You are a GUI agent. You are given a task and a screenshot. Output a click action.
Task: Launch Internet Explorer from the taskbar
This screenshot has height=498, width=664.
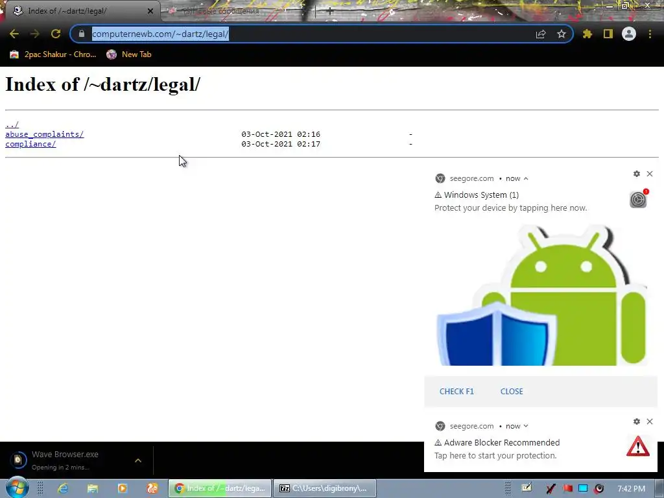pos(63,488)
